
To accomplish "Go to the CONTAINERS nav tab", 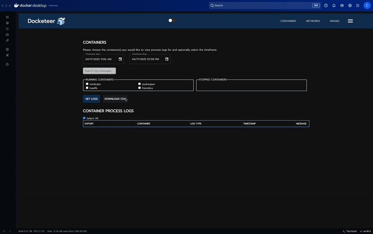I will [x=288, y=21].
